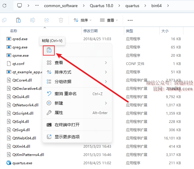Screen dimensions: 194x169
Task: Click the QtXml4.dll date 2015/3/23 16:43
Action: [97, 146]
